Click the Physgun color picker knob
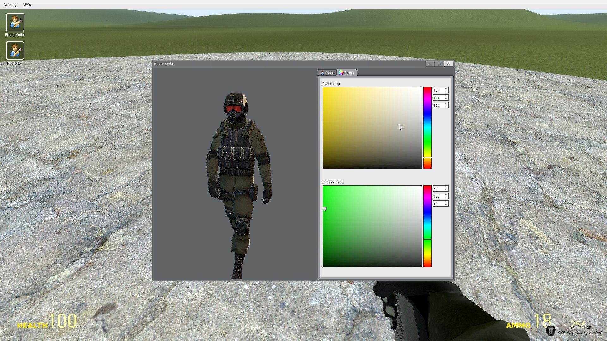The width and height of the screenshot is (607, 341). click(325, 209)
